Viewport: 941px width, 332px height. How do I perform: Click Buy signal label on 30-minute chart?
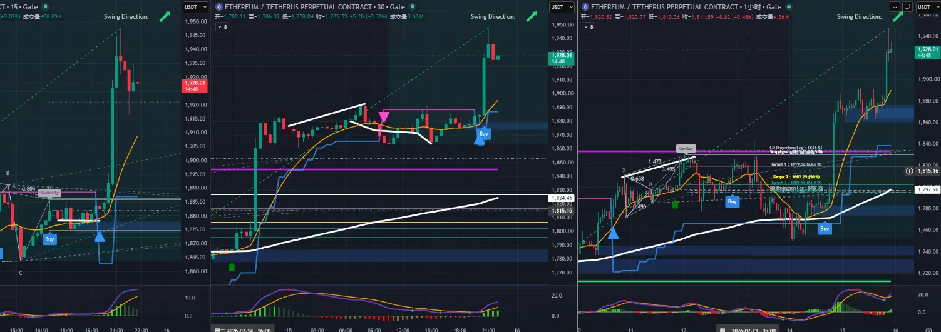pyautogui.click(x=483, y=133)
